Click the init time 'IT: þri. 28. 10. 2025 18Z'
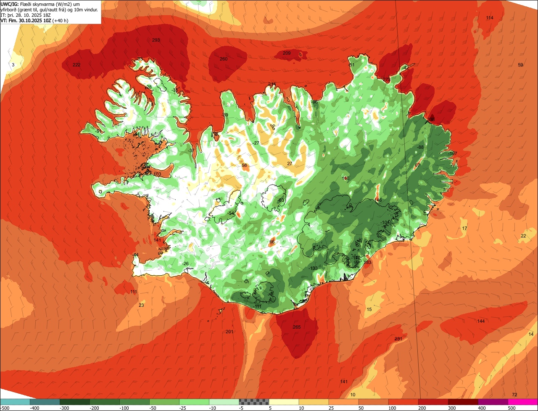The image size is (538, 411). (x=26, y=15)
